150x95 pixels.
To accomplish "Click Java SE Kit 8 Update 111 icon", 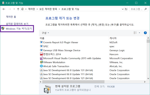I will [41, 74].
